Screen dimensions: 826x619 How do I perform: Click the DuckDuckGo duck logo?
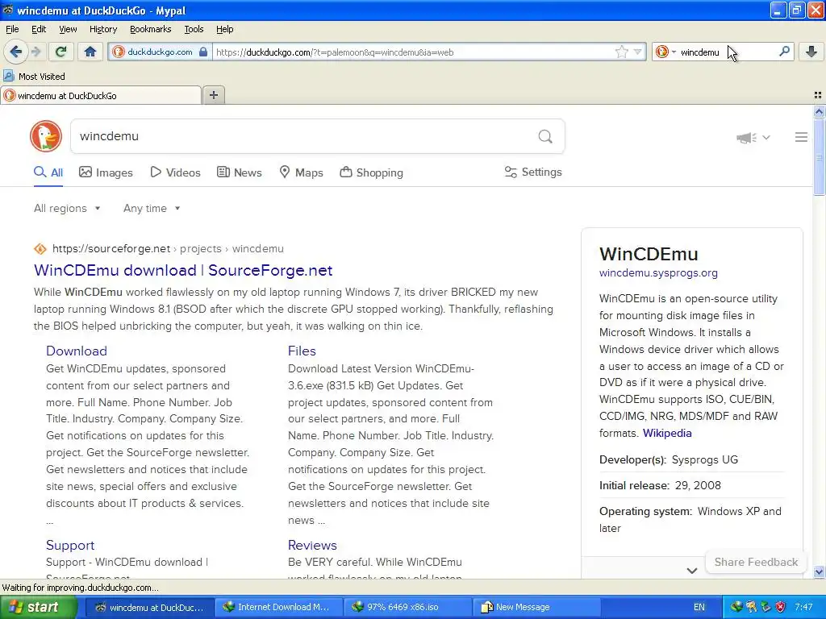click(x=46, y=136)
